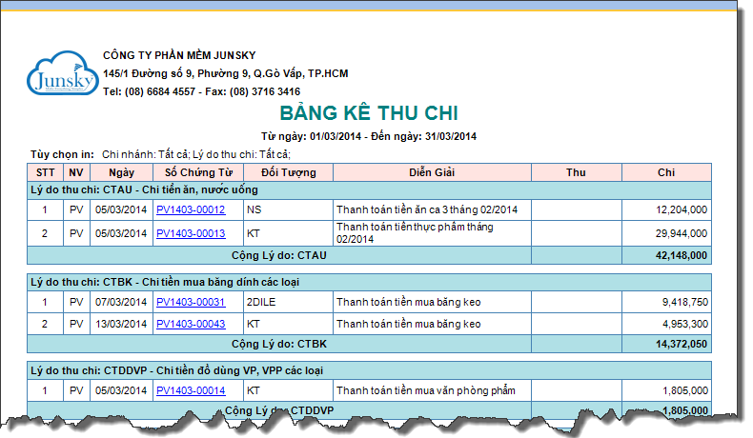Screen dimensions: 753x438
Task: Click the STT column header
Action: pos(46,172)
